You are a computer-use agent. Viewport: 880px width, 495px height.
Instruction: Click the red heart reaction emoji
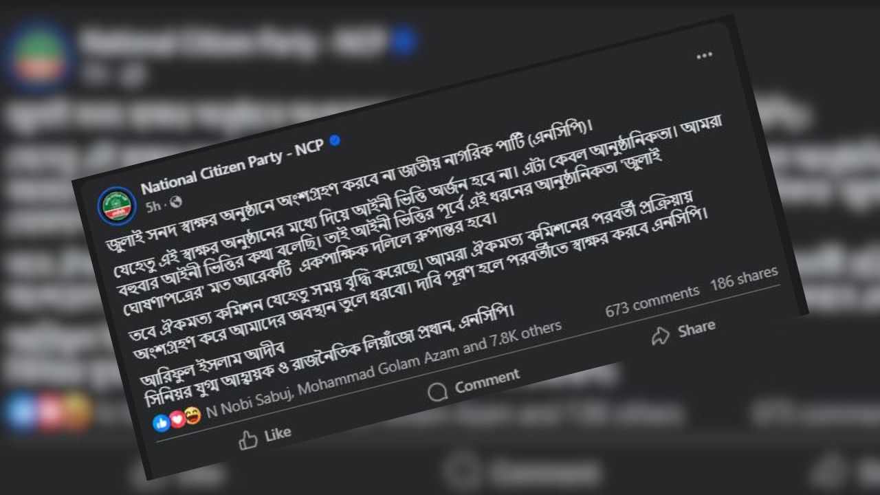click(x=177, y=419)
